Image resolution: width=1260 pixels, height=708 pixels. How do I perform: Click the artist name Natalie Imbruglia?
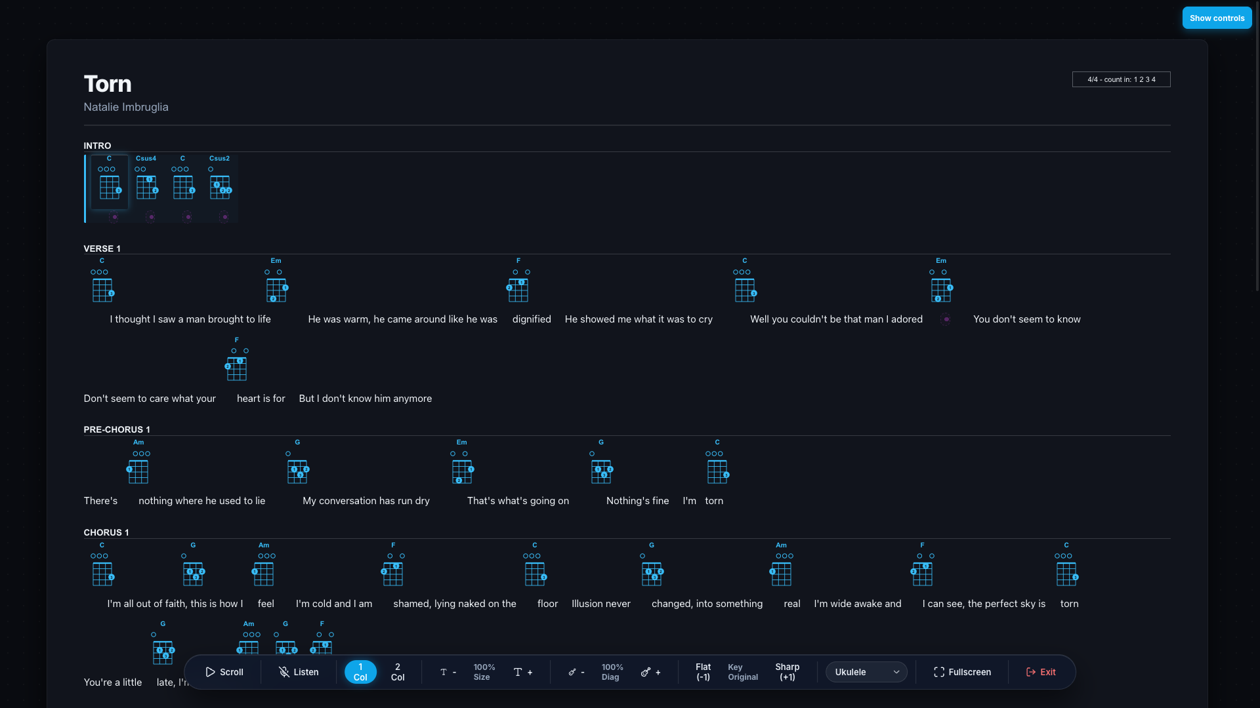(126, 107)
